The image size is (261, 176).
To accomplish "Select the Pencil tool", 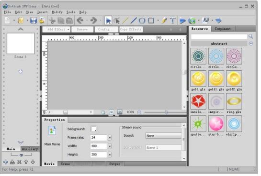I will point(164,21).
